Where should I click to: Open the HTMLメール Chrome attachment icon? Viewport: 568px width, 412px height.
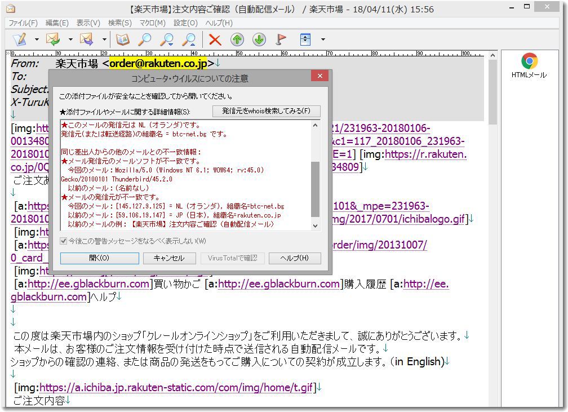click(x=529, y=65)
